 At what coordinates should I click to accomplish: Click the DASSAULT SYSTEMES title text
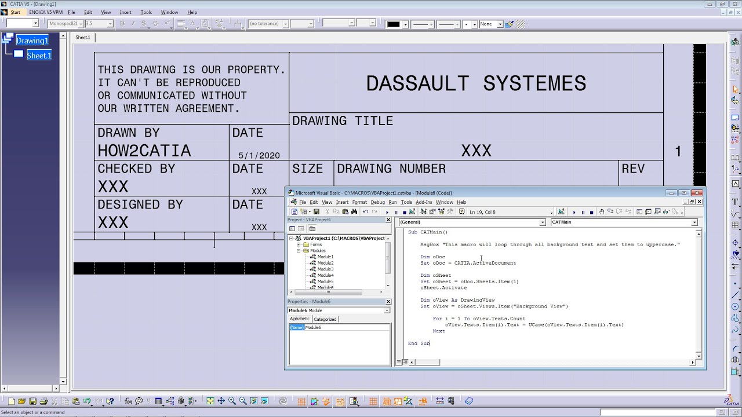pos(476,84)
